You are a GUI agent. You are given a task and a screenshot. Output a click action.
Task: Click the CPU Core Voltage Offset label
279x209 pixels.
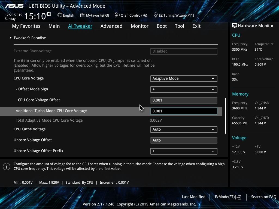(x=39, y=100)
